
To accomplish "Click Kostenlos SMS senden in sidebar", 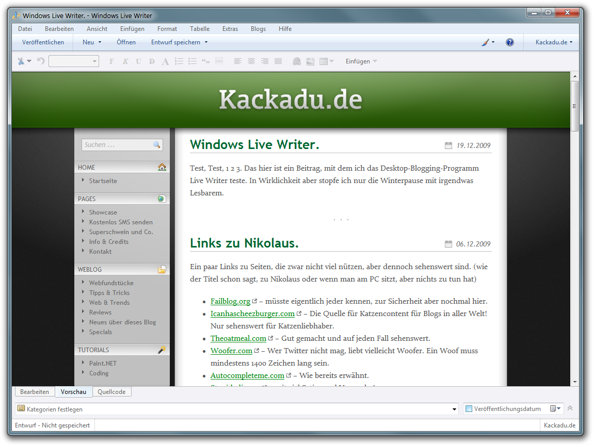I will click(121, 222).
